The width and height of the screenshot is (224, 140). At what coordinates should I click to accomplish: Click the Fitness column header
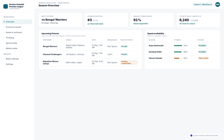(x=177, y=40)
